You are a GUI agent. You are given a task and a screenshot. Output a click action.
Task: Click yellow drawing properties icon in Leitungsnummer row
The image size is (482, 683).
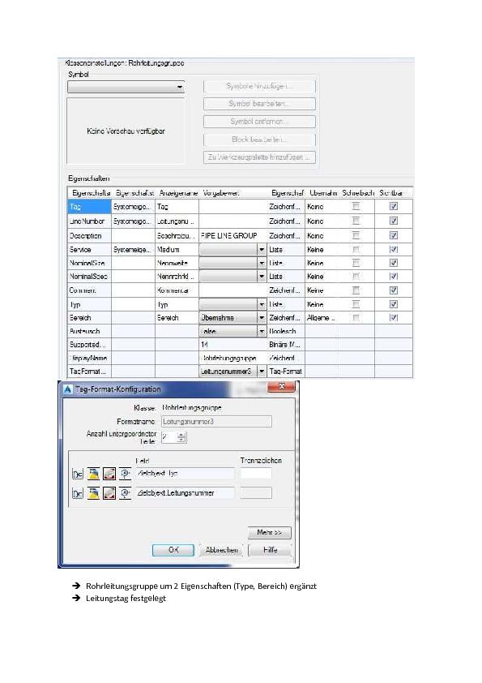coord(93,493)
